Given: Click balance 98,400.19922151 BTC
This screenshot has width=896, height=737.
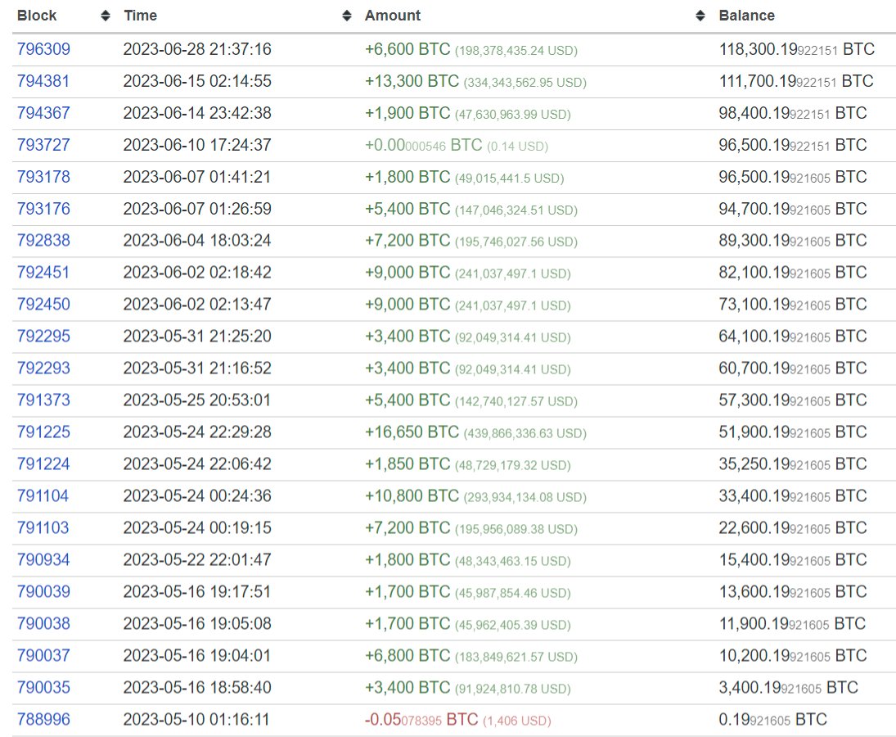Looking at the screenshot, I should (793, 113).
